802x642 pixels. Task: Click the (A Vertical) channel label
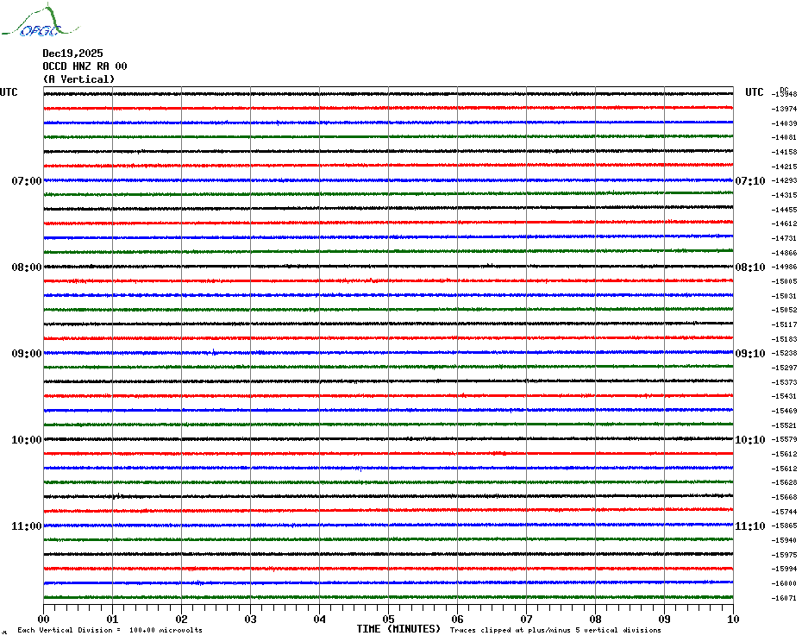[78, 79]
